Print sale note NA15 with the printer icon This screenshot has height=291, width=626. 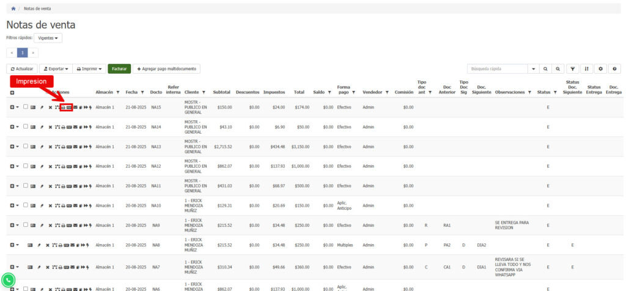(63, 107)
